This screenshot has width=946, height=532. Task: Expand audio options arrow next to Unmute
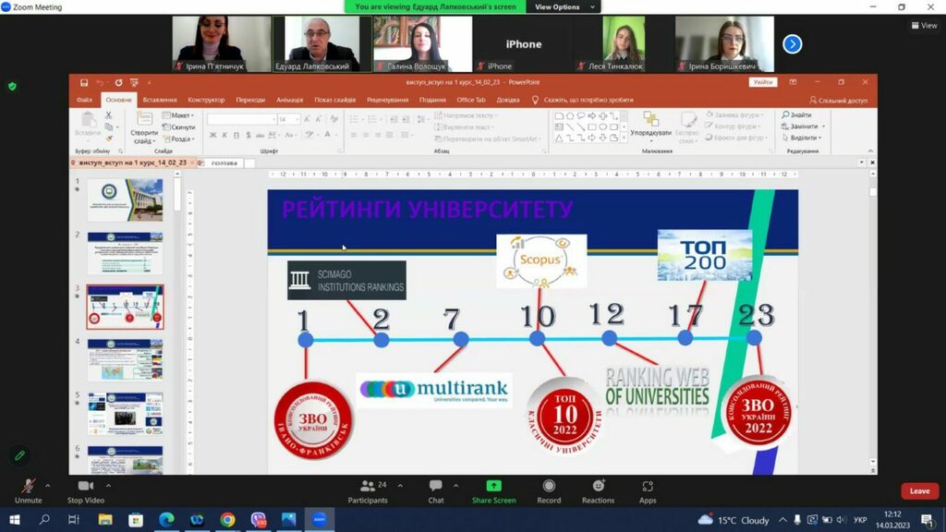(48, 485)
